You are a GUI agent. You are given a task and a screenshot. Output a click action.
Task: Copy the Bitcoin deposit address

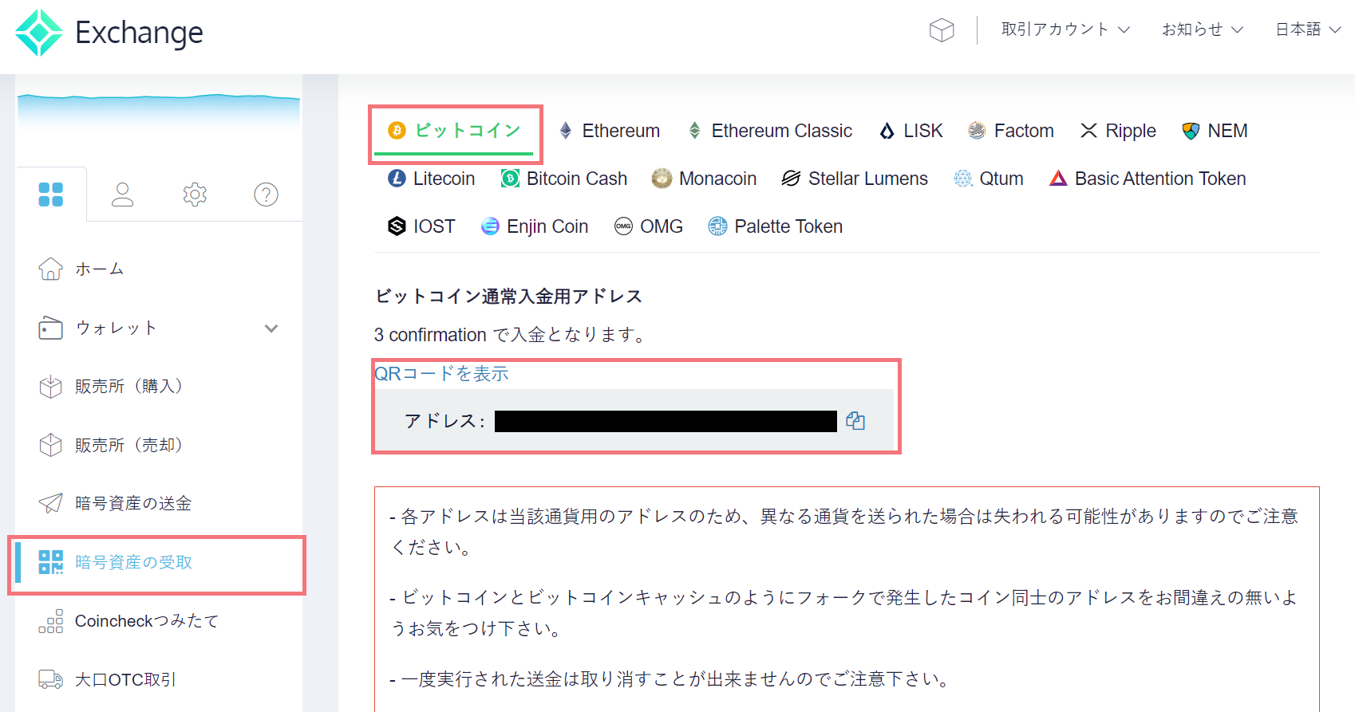(855, 421)
